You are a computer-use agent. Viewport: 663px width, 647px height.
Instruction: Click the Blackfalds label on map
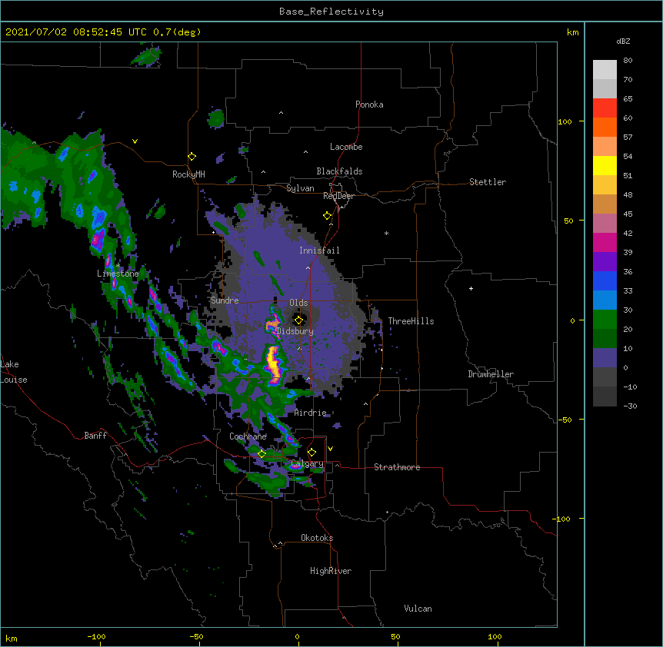(x=339, y=171)
